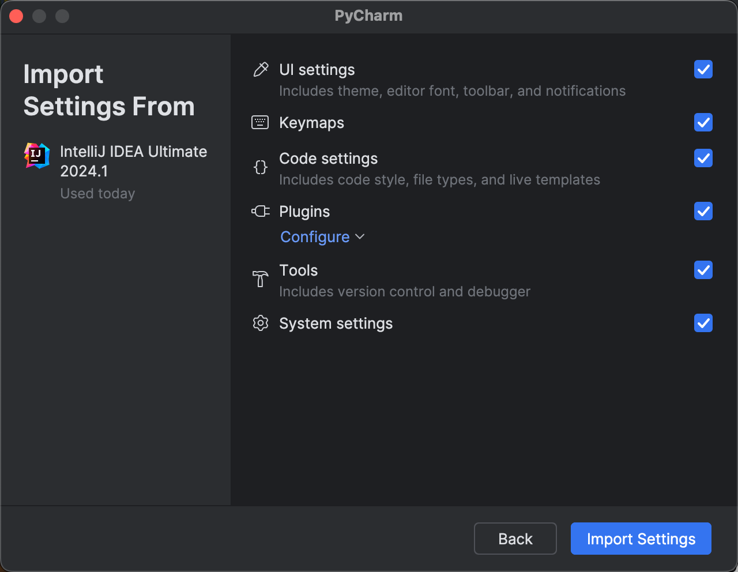Uncheck the UI settings checkbox

click(703, 70)
